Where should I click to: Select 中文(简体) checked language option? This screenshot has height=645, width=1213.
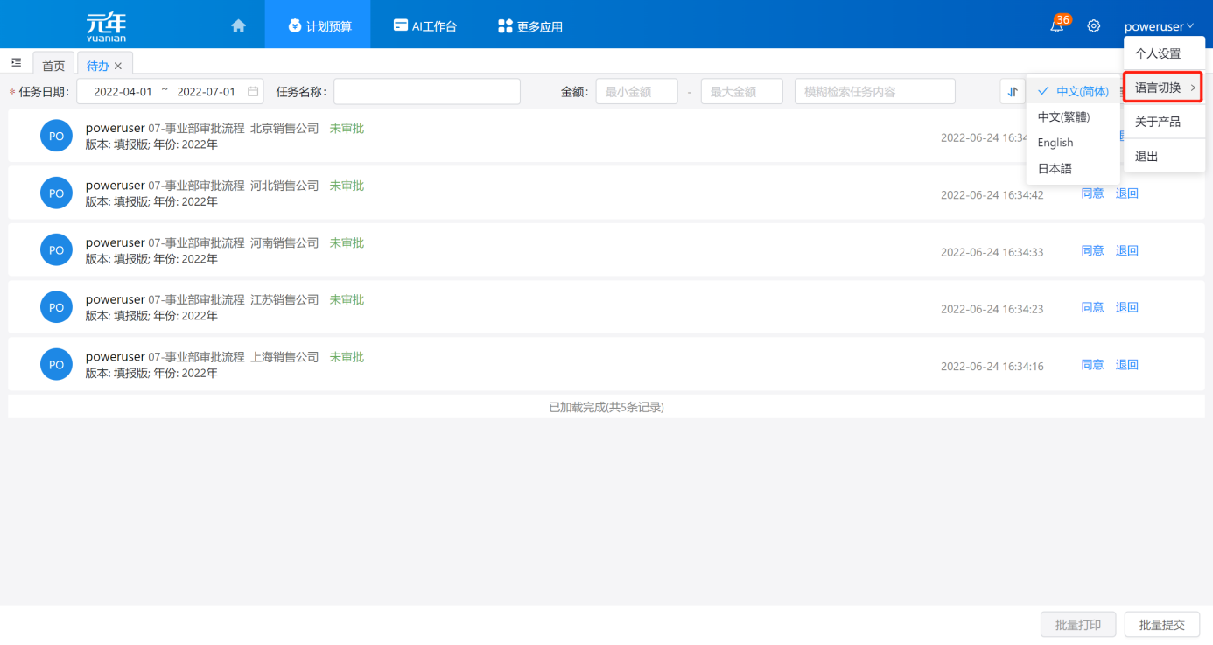pos(1073,91)
